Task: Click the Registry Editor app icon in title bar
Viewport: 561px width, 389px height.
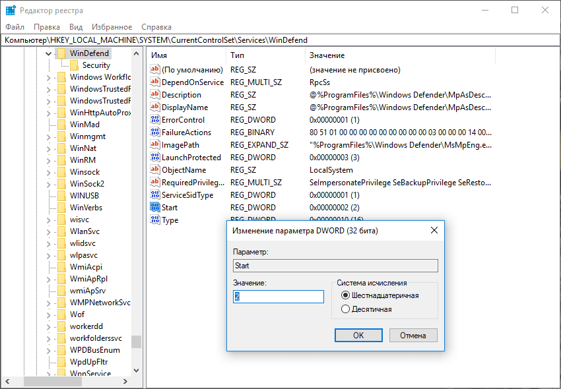Action: (11, 11)
